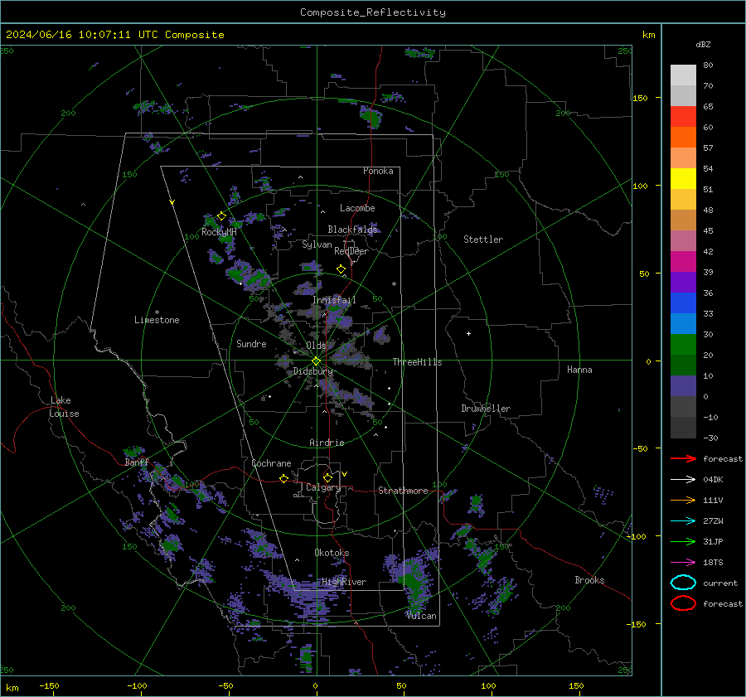Click the red dBZ swatch between 65 and 60

[x=683, y=117]
